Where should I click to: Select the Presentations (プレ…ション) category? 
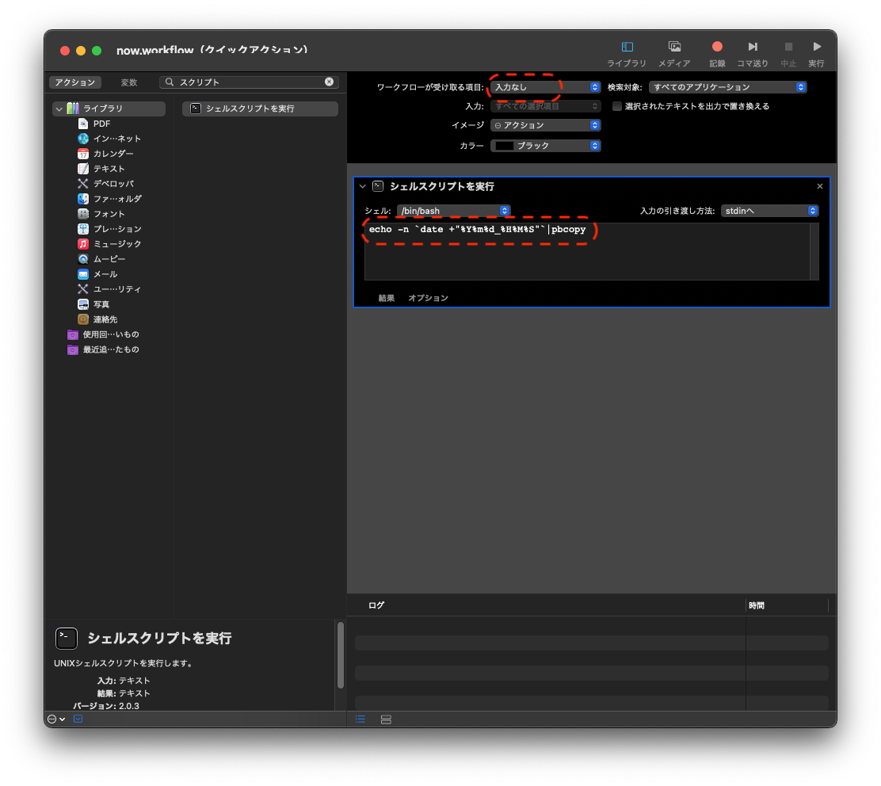click(x=109, y=229)
